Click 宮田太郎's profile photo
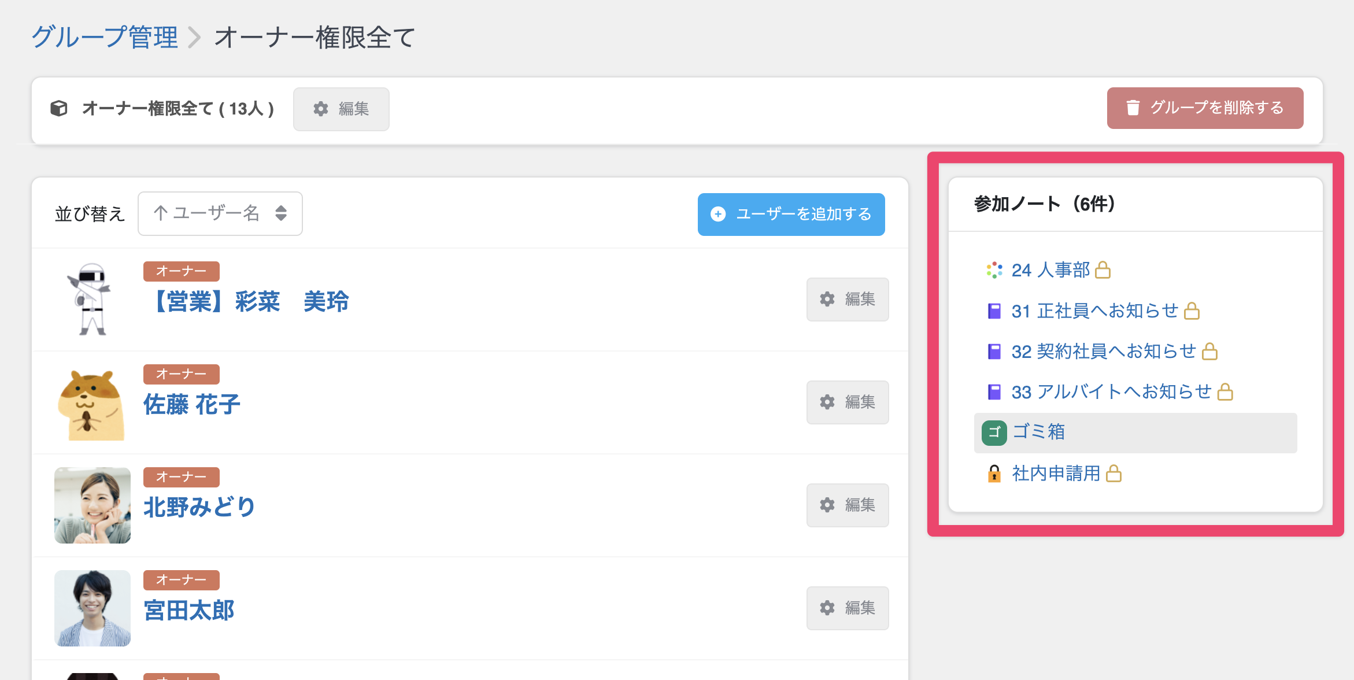 [92, 608]
